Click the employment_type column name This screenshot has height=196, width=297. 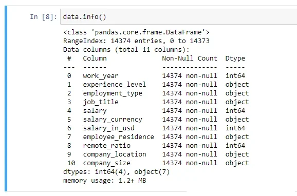(x=113, y=93)
